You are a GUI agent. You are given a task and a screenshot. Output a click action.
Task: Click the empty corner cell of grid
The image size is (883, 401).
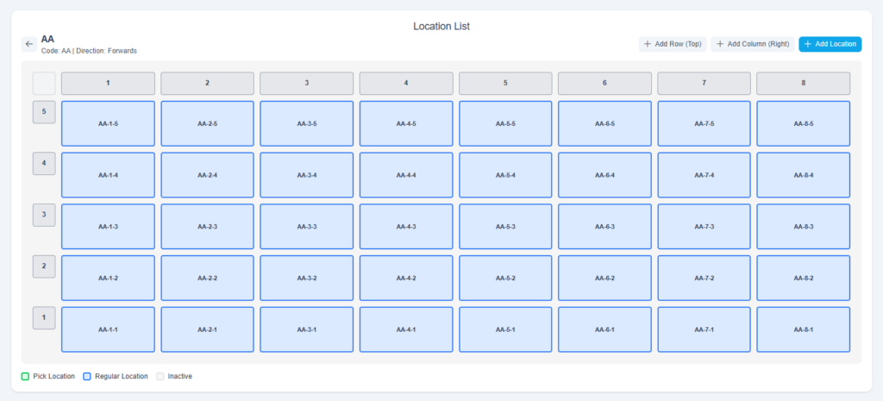pyautogui.click(x=44, y=84)
